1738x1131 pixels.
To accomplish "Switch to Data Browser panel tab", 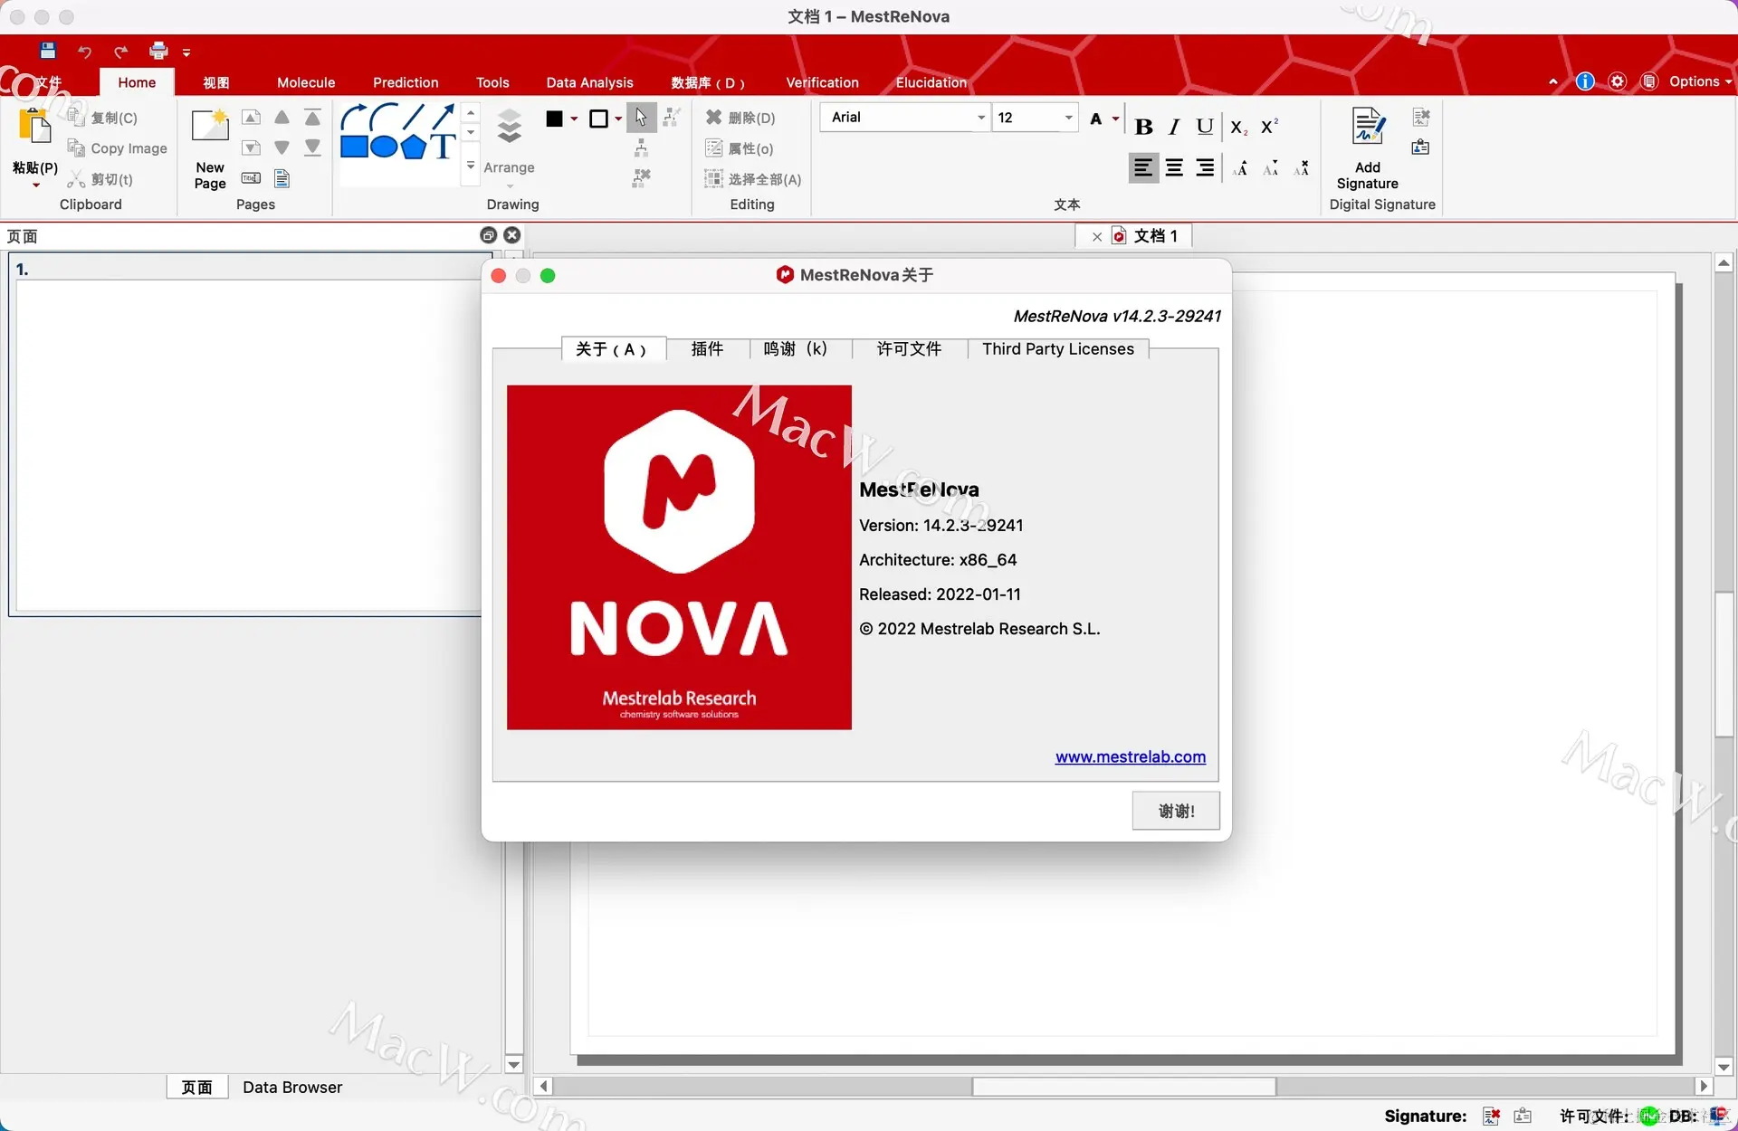I will pyautogui.click(x=292, y=1088).
